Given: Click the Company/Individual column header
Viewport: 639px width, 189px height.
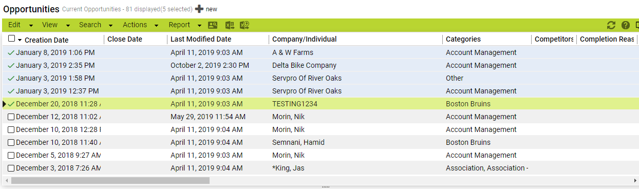Looking at the screenshot, I should click(x=305, y=39).
